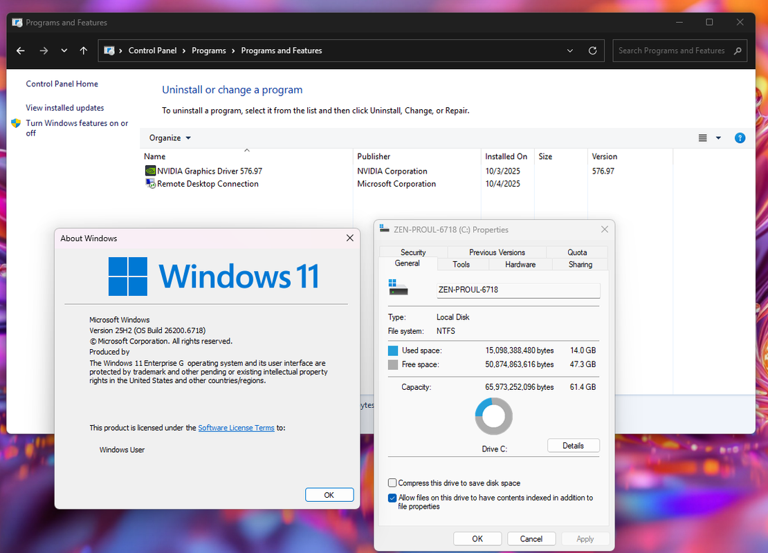Image resolution: width=768 pixels, height=553 pixels.
Task: Switch to the Tools tab
Action: (461, 264)
